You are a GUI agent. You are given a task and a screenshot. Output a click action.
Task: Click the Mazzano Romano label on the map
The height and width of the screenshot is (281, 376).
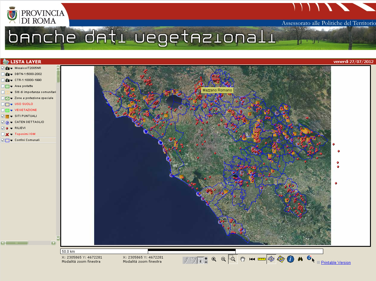click(x=217, y=90)
